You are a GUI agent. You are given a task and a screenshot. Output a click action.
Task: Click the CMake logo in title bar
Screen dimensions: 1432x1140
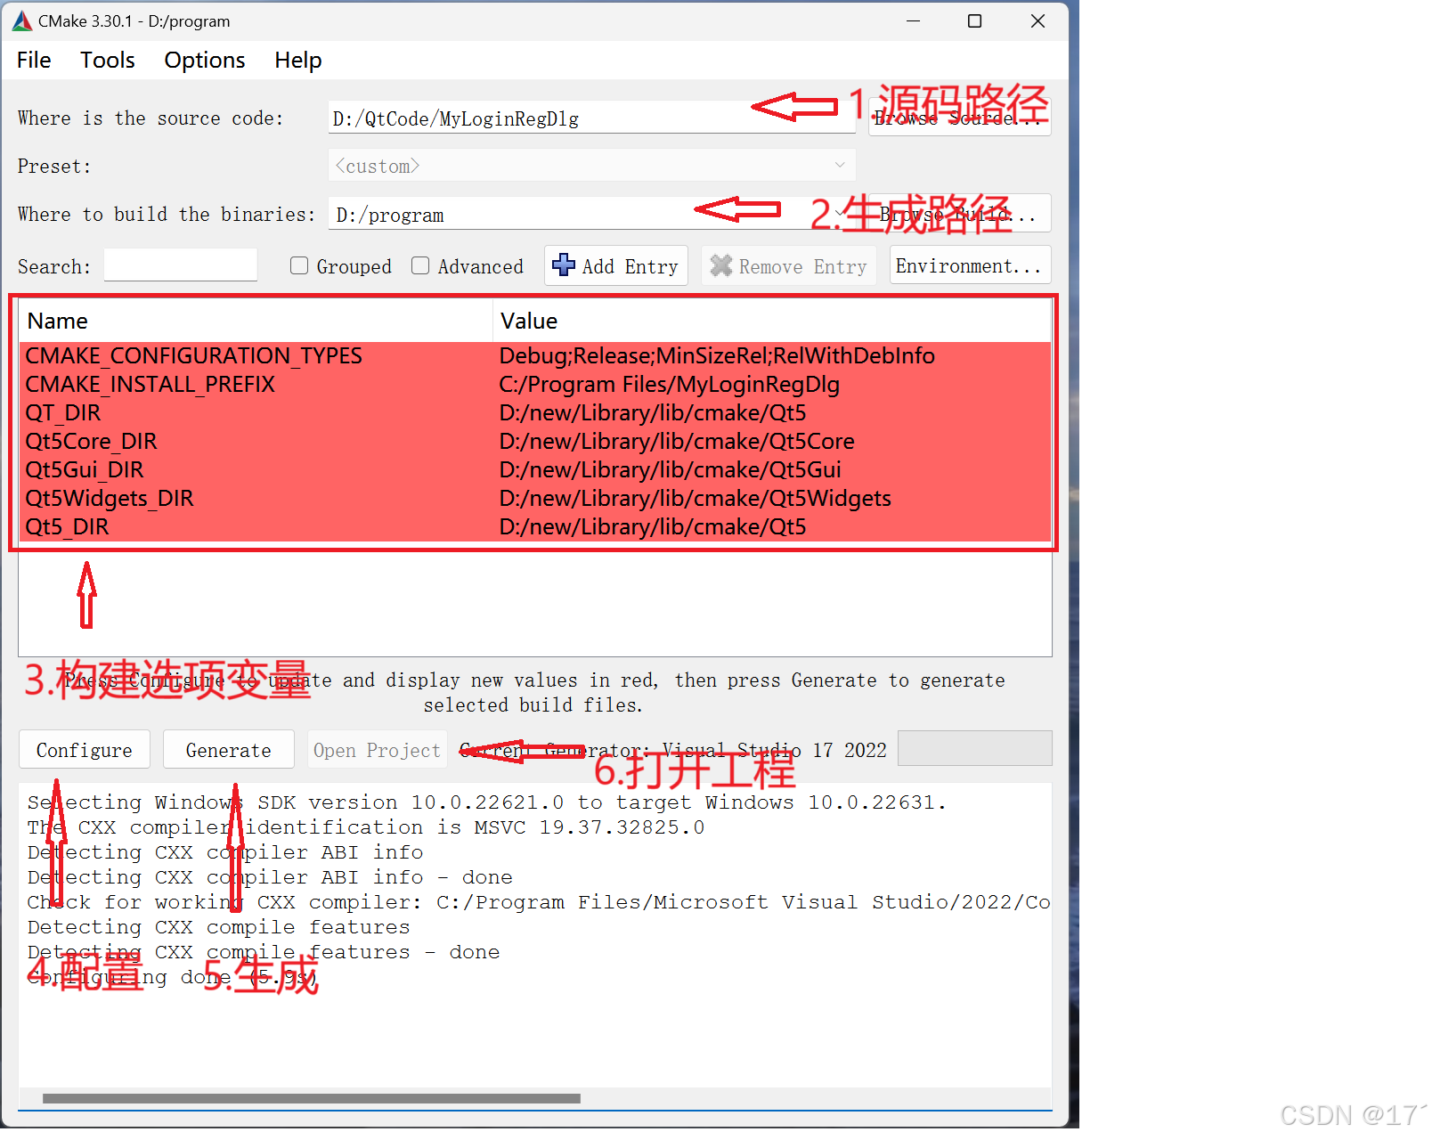[22, 20]
